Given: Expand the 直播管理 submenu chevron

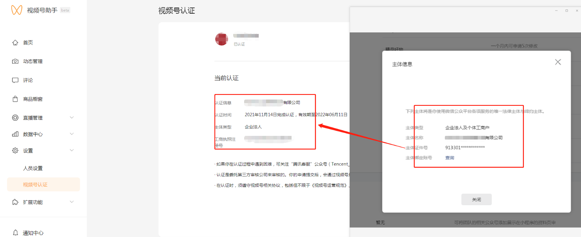Looking at the screenshot, I should point(72,118).
